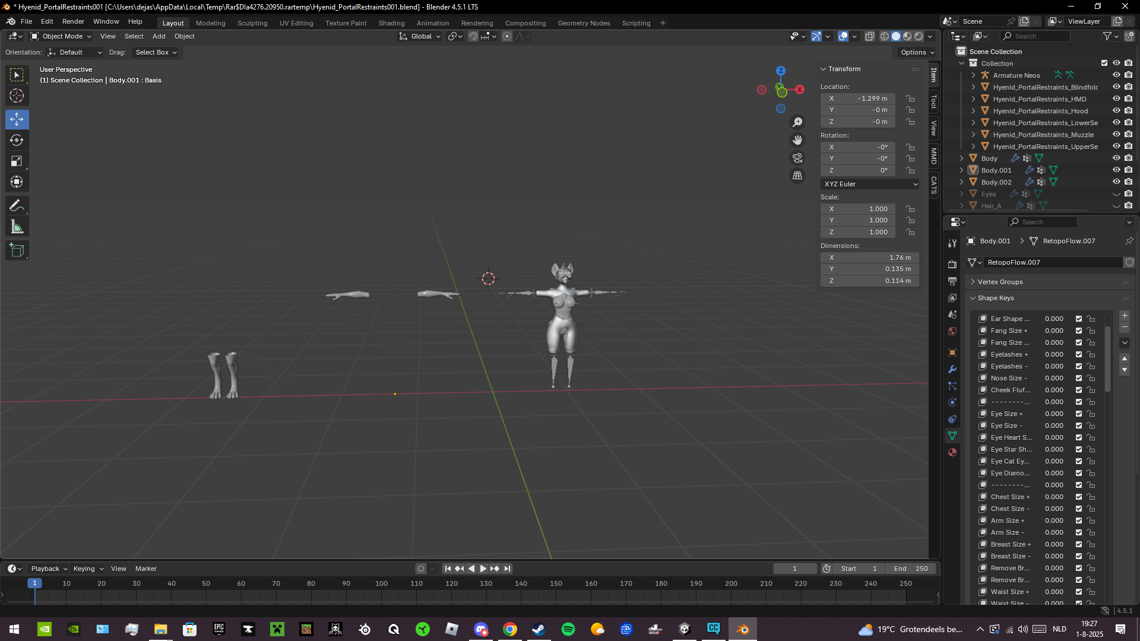The height and width of the screenshot is (641, 1140).
Task: Toggle visibility of Armature Neos
Action: (1116, 75)
